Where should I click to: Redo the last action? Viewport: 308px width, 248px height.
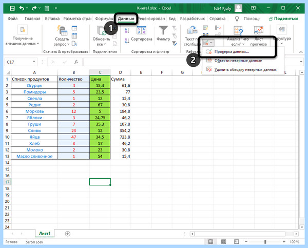click(x=34, y=8)
